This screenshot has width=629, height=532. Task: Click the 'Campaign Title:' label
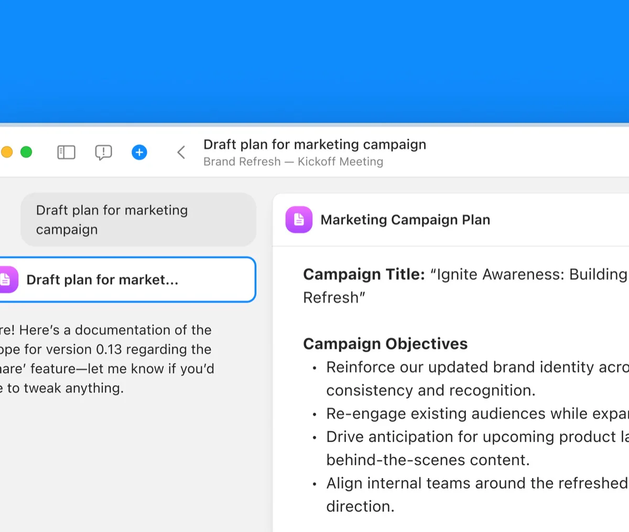[x=364, y=274]
